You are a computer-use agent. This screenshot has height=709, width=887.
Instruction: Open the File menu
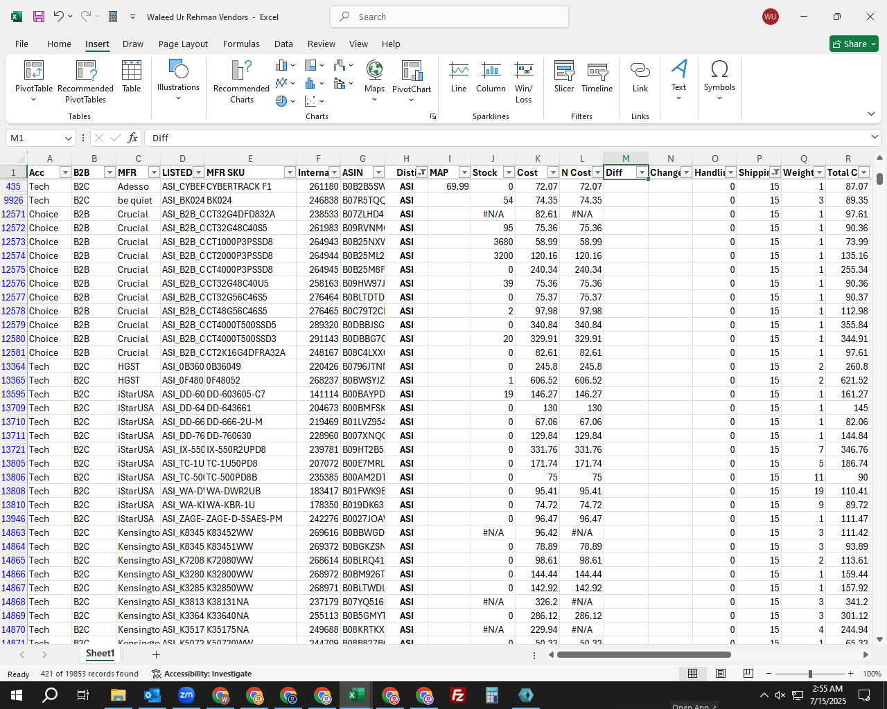21,44
